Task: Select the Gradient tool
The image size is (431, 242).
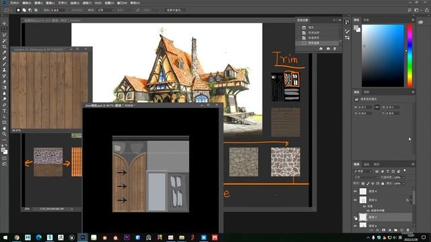Action: pyautogui.click(x=5, y=87)
